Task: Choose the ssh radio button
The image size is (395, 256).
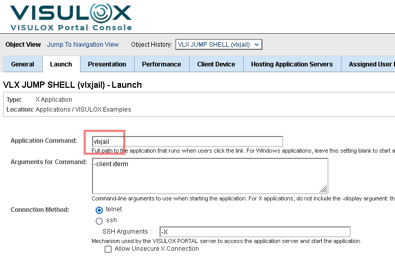Action: pos(99,220)
